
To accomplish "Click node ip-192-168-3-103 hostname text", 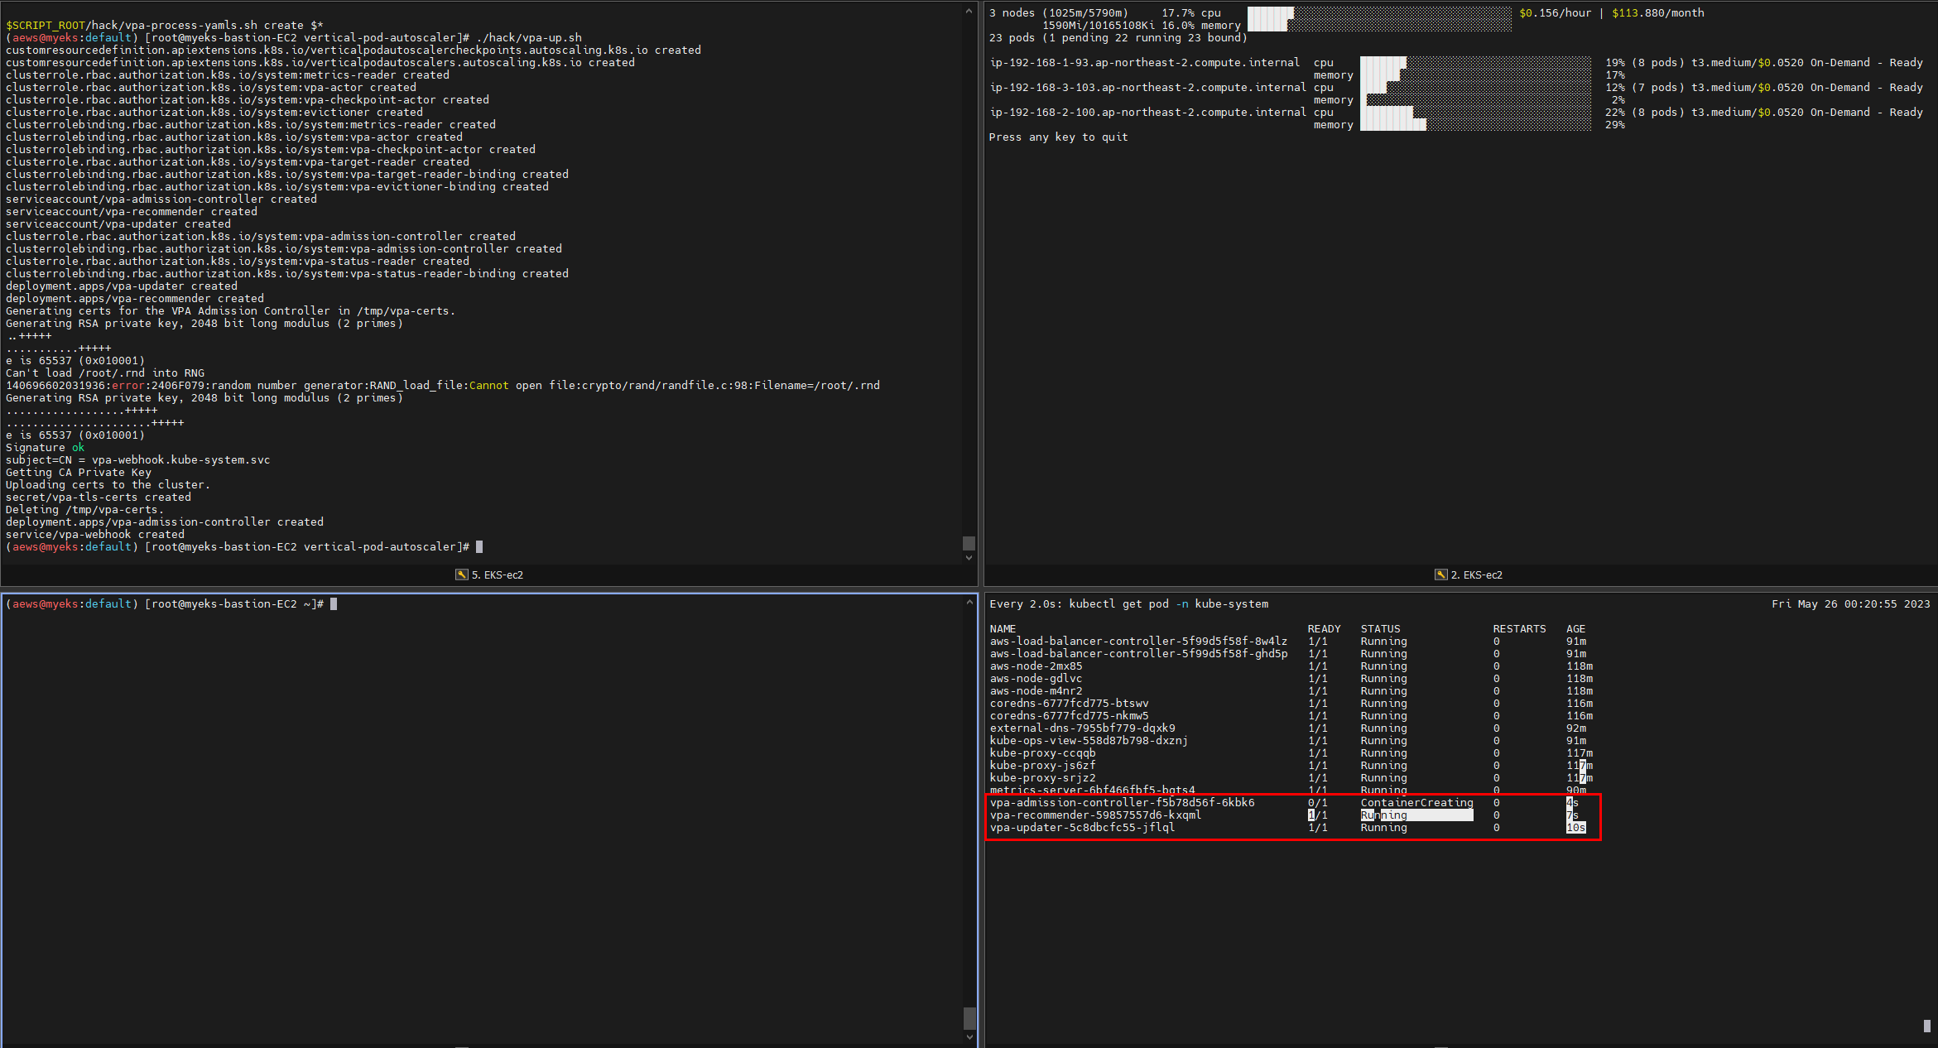I will [x=1147, y=88].
